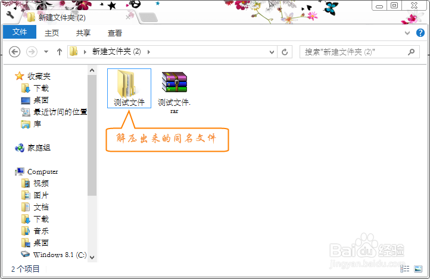This screenshot has width=430, height=279.
Task: Close the Explorer window
Action: pos(415,6)
